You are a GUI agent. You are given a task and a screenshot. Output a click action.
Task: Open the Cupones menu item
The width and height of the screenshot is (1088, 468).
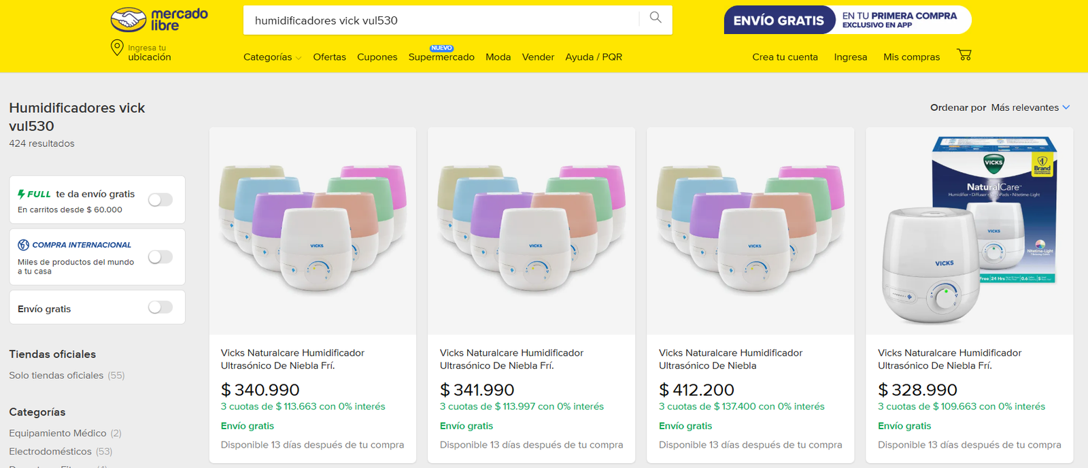click(377, 57)
